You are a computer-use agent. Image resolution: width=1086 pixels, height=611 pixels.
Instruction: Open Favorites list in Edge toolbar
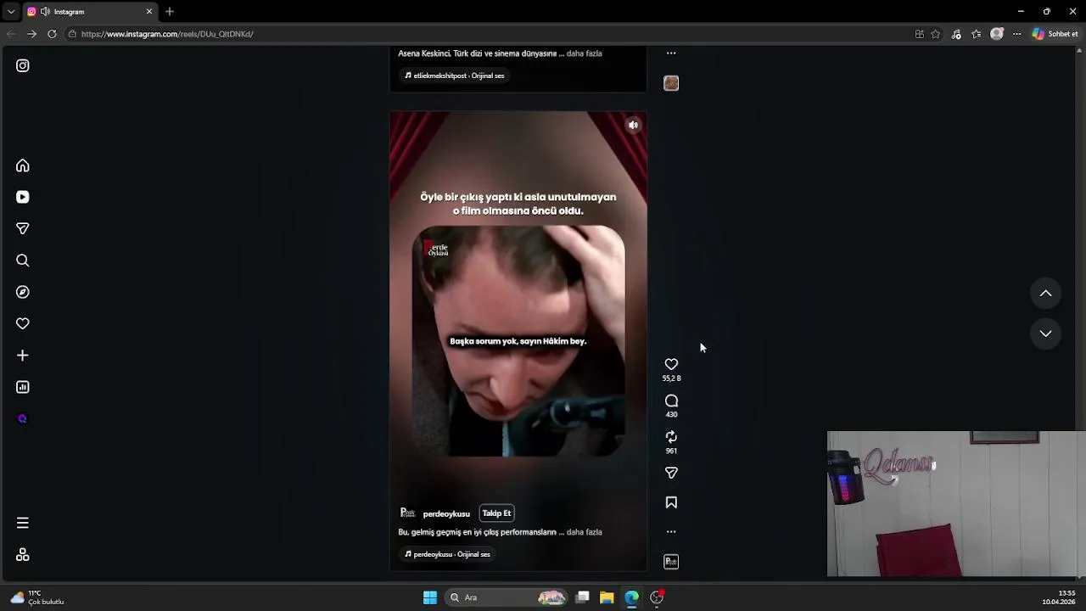coord(977,34)
